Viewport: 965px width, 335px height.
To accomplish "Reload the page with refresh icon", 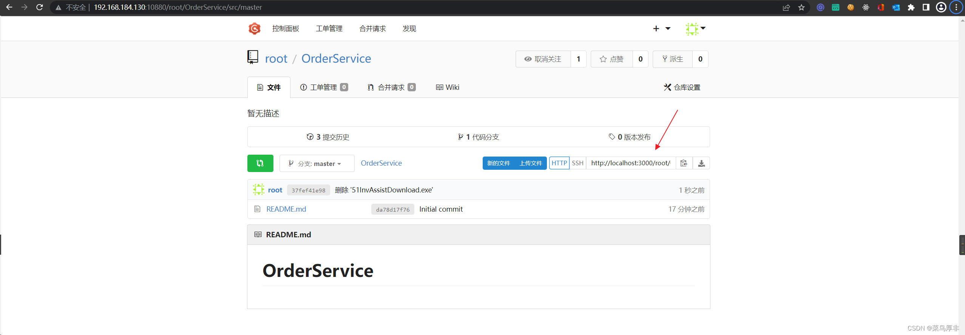I will coord(40,7).
